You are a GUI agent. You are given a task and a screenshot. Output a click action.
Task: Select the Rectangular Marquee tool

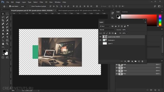tap(7, 14)
